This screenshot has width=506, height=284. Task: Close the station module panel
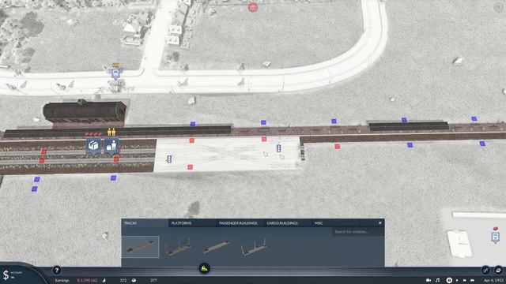379,222
